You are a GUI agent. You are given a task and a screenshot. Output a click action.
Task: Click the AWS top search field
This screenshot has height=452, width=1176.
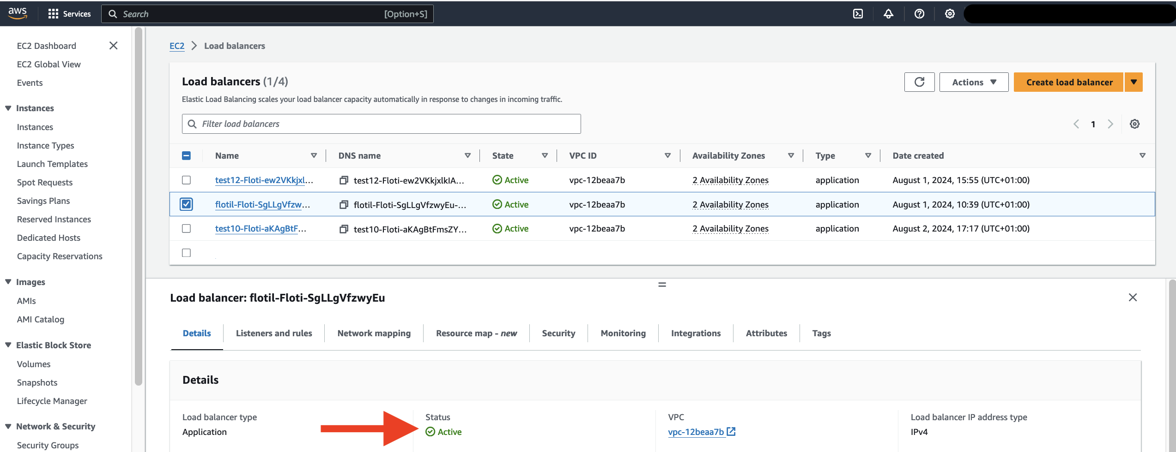coord(267,14)
